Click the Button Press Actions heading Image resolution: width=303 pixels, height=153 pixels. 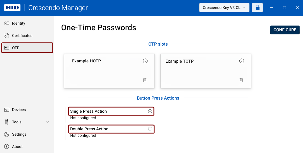click(x=158, y=98)
